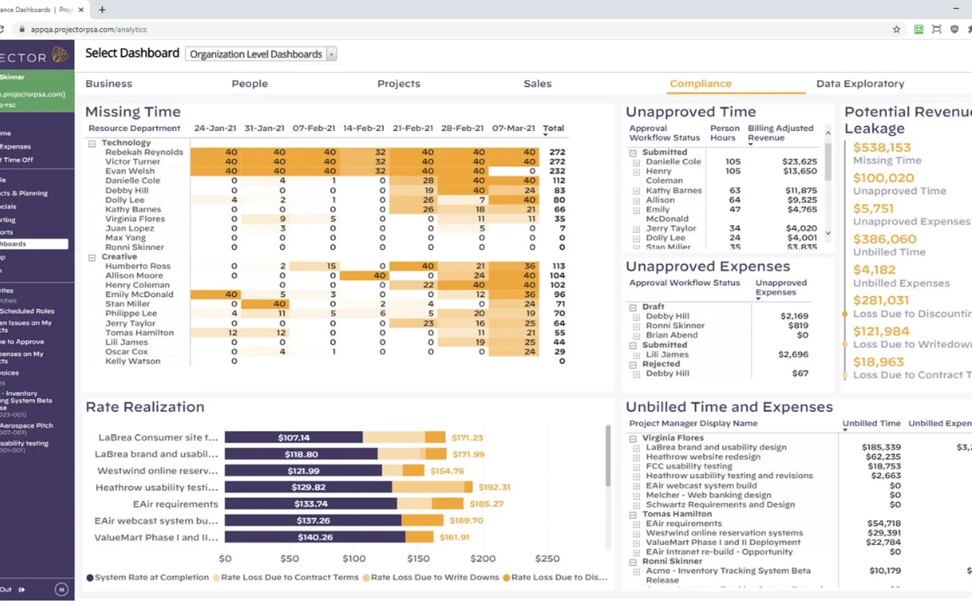
Task: Click the site lock icon in address bar
Action: tap(22, 29)
